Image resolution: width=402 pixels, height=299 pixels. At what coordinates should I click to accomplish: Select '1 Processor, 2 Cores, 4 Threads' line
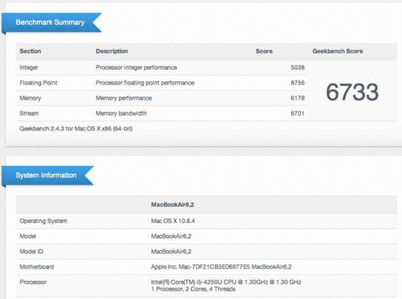[x=193, y=289]
